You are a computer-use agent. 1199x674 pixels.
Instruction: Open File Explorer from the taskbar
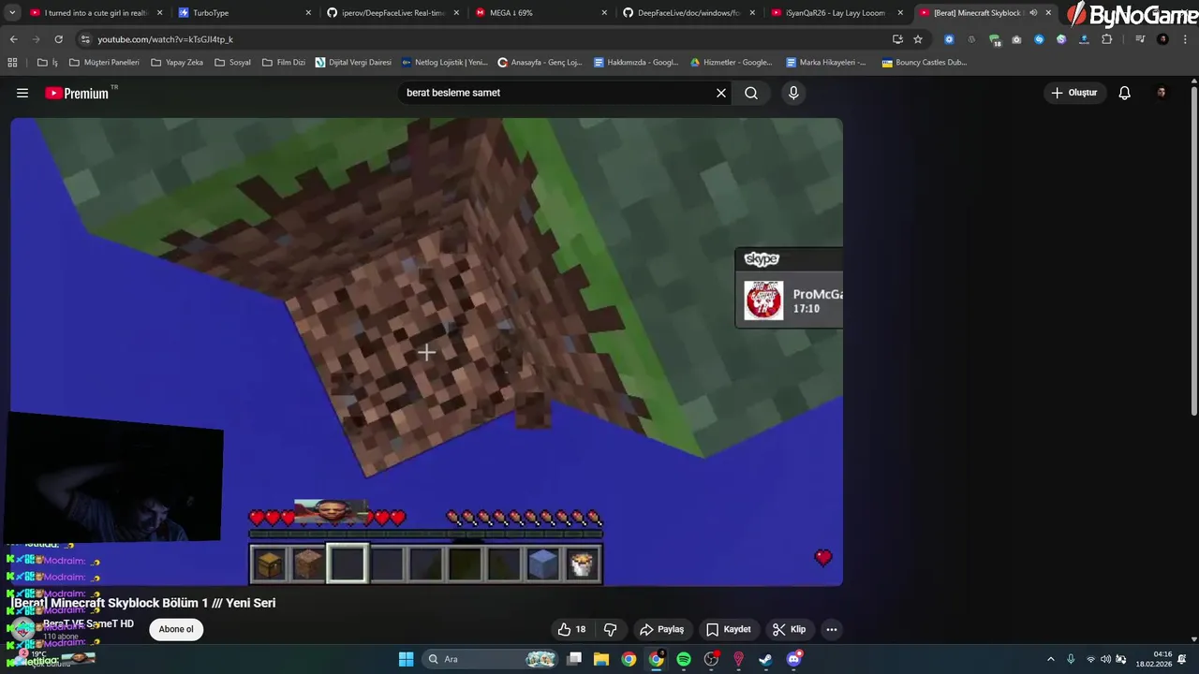pyautogui.click(x=601, y=659)
